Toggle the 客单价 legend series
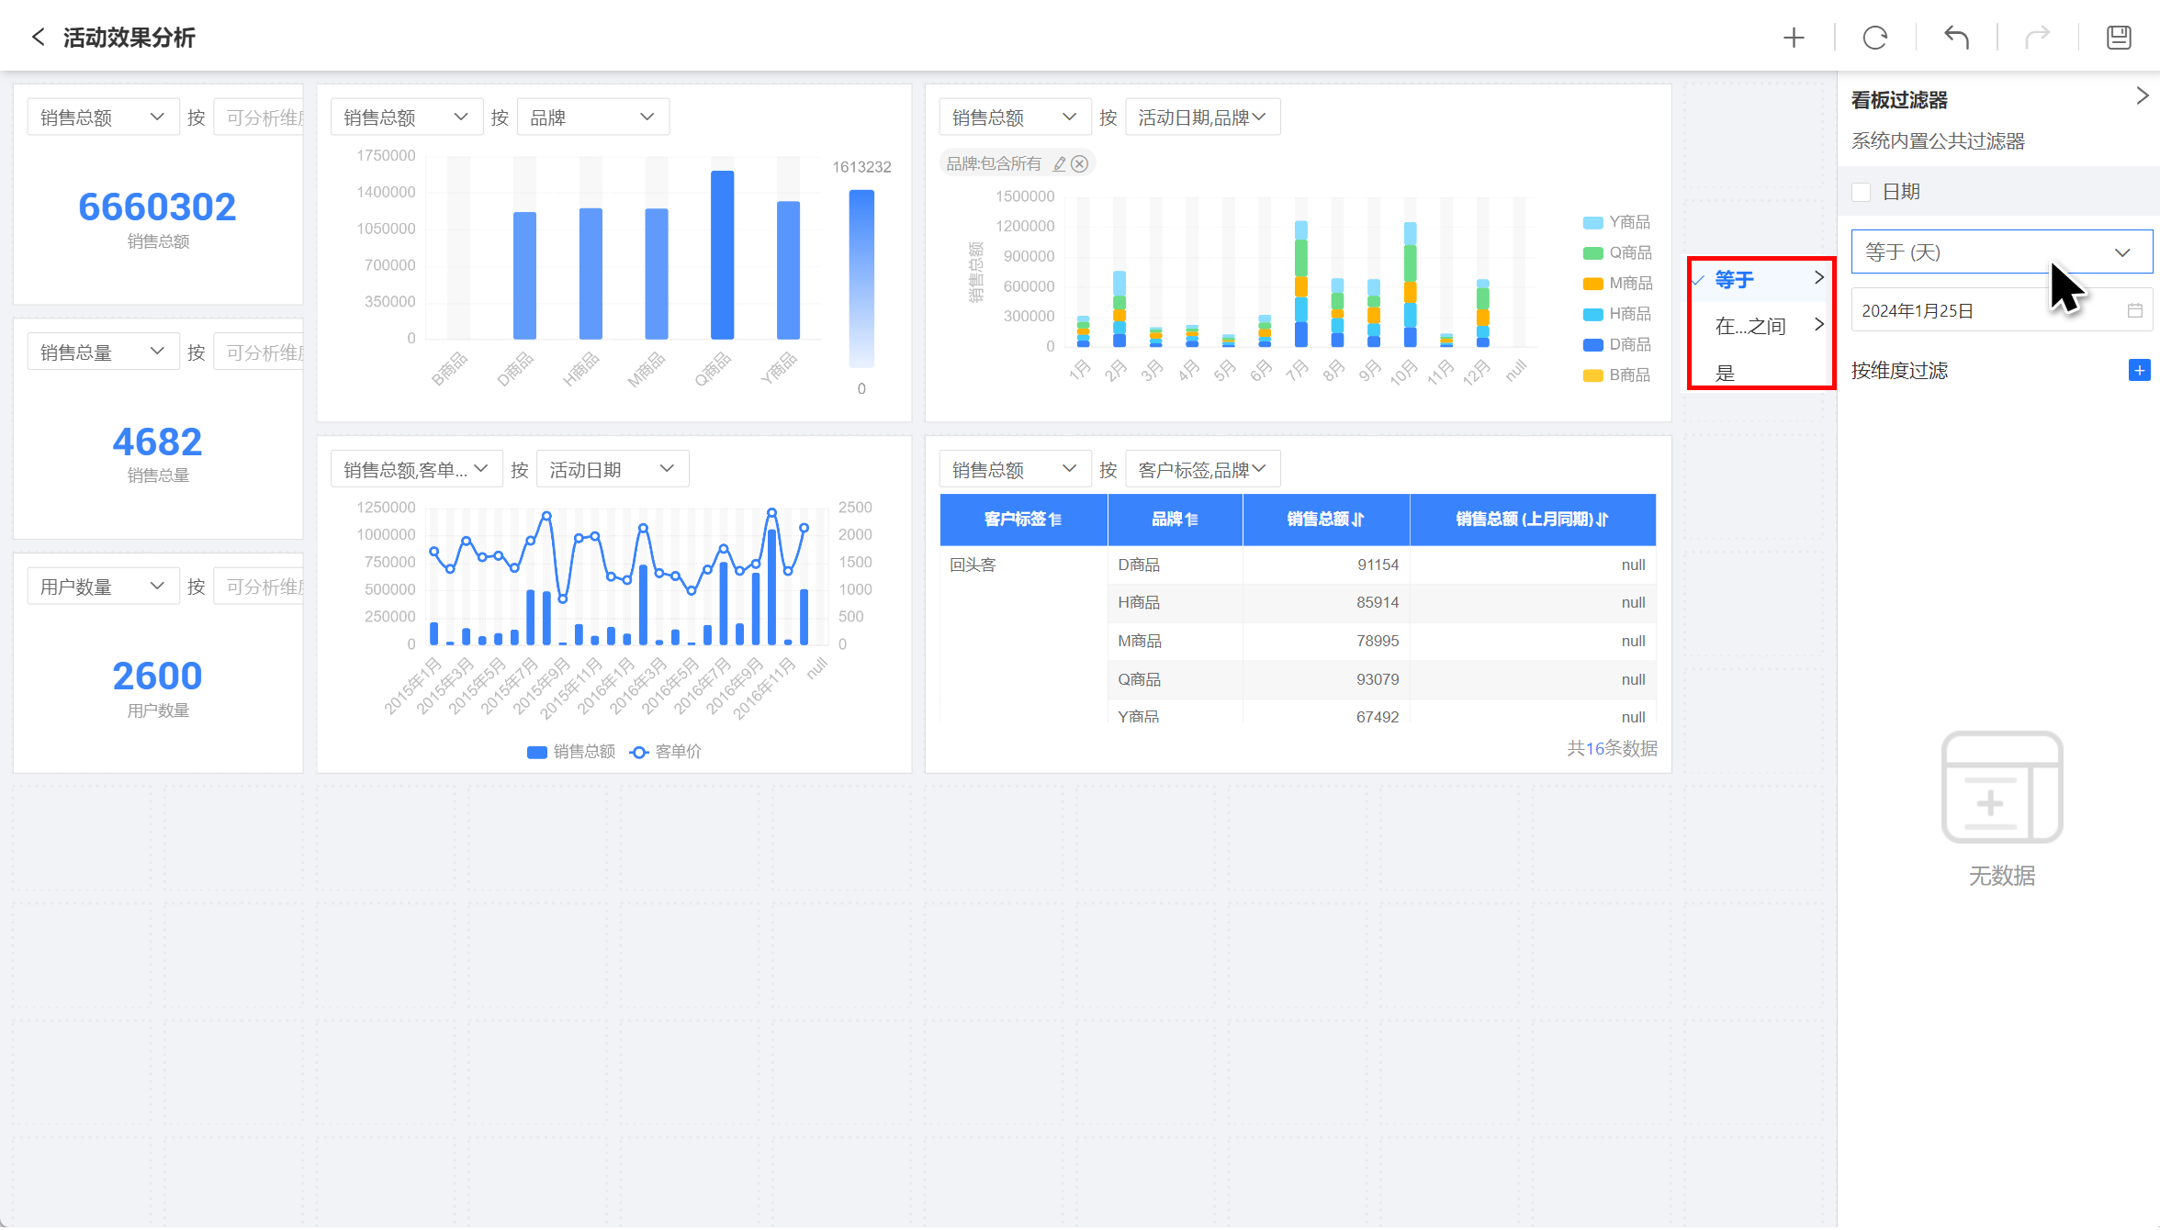The width and height of the screenshot is (2160, 1230). pos(666,751)
